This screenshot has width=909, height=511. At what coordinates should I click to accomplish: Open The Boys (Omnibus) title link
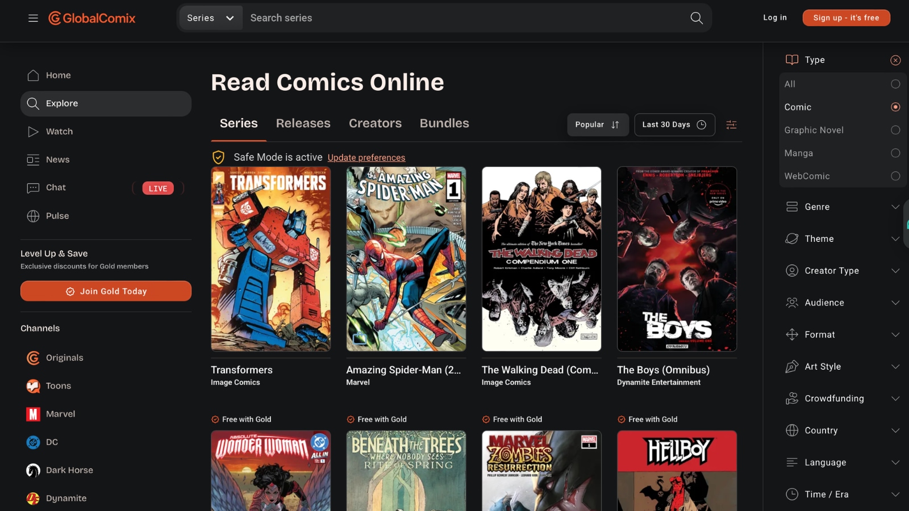(x=663, y=370)
